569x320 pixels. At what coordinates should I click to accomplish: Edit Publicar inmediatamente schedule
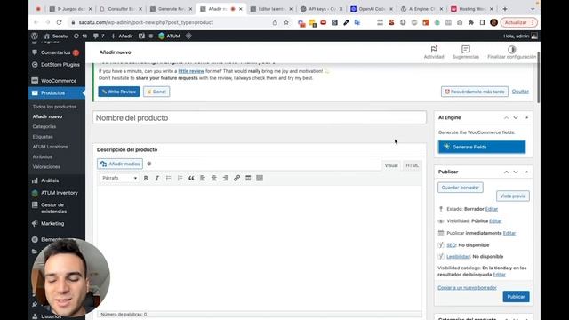(x=509, y=233)
